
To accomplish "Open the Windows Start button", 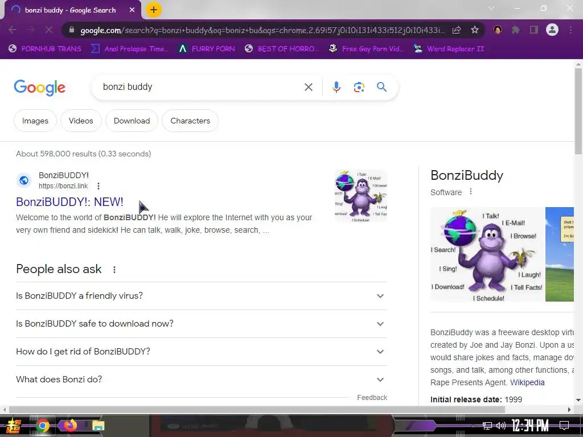I will click(14, 426).
